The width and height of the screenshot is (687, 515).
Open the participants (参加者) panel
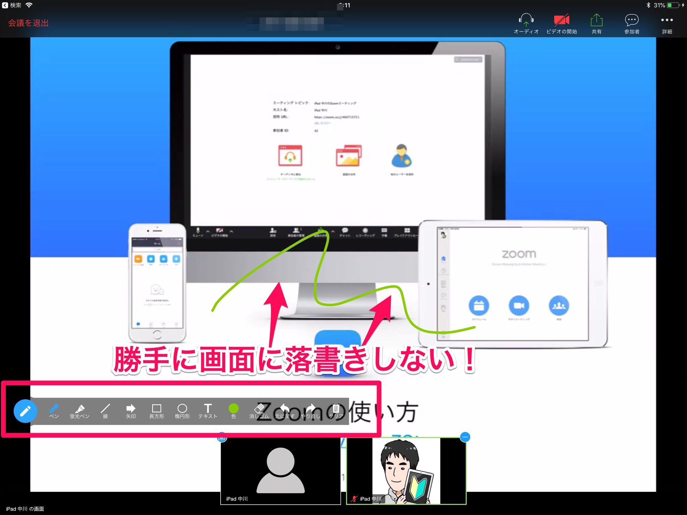pyautogui.click(x=632, y=23)
